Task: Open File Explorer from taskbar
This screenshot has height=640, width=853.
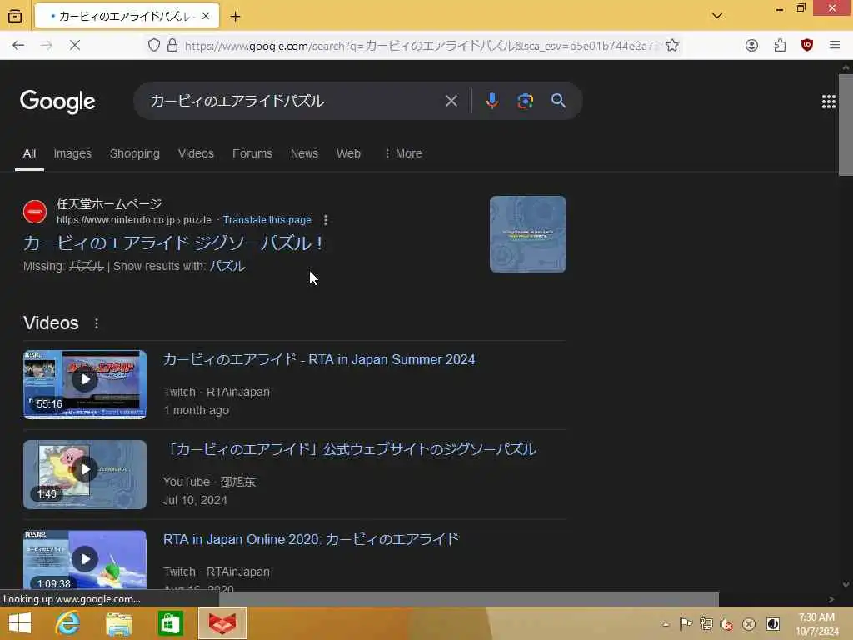Action: click(118, 623)
